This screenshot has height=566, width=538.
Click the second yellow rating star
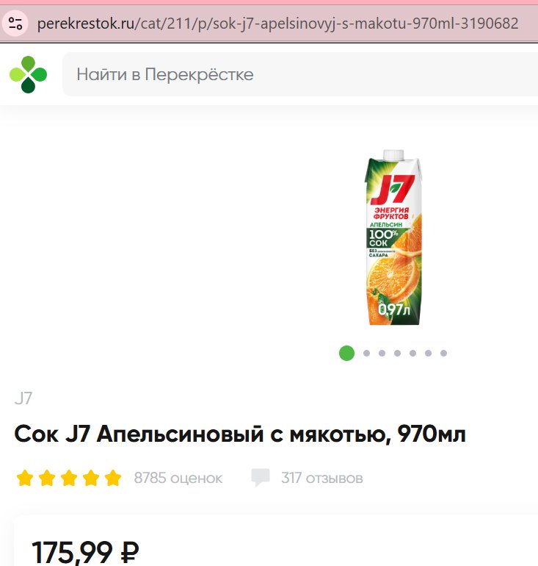tap(47, 478)
